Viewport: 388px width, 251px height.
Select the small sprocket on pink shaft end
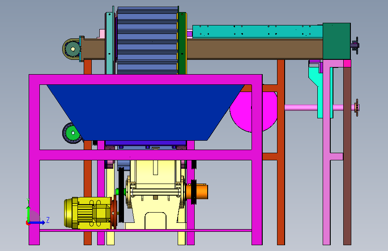tap(357, 107)
